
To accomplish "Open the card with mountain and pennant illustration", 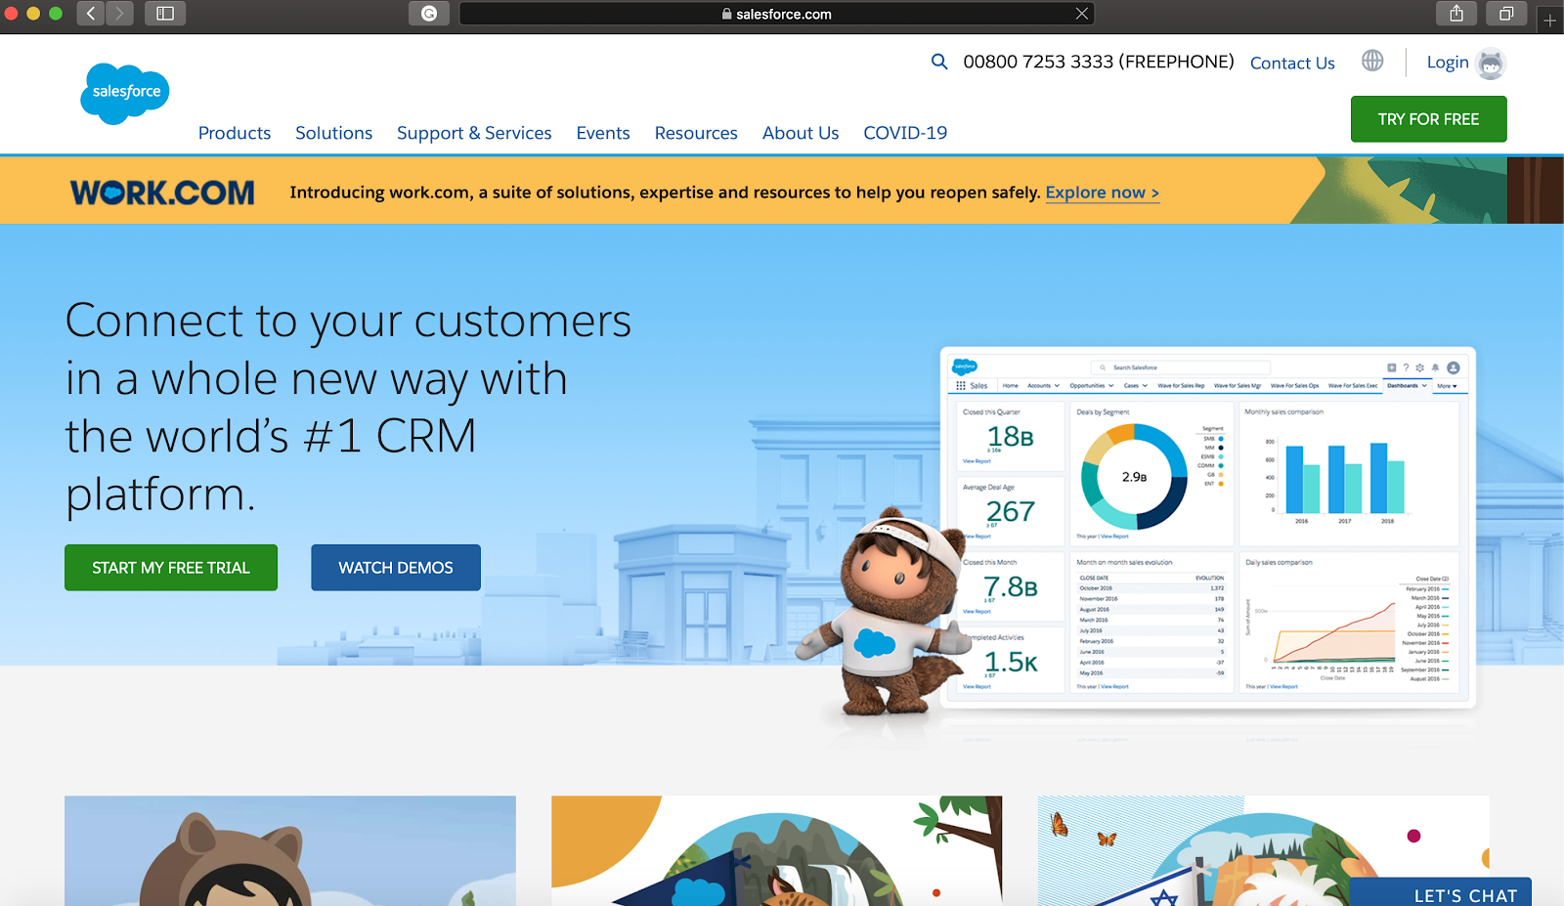I will click(x=776, y=850).
